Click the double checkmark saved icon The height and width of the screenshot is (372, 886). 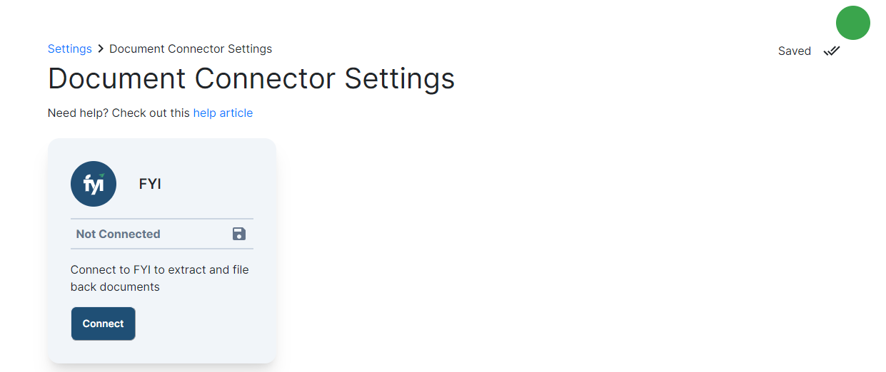831,51
